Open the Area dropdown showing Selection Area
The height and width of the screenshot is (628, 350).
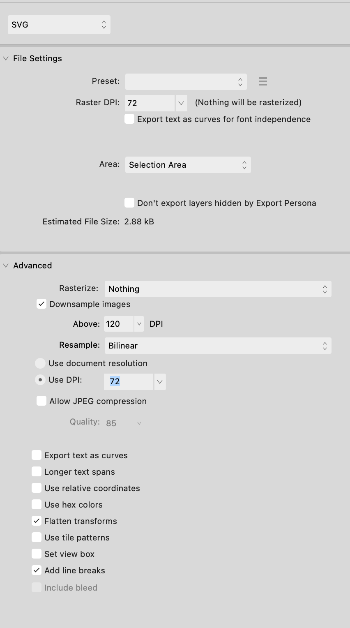188,165
